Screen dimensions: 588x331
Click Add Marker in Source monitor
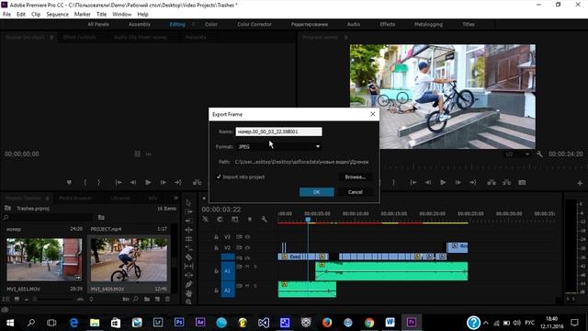point(69,182)
